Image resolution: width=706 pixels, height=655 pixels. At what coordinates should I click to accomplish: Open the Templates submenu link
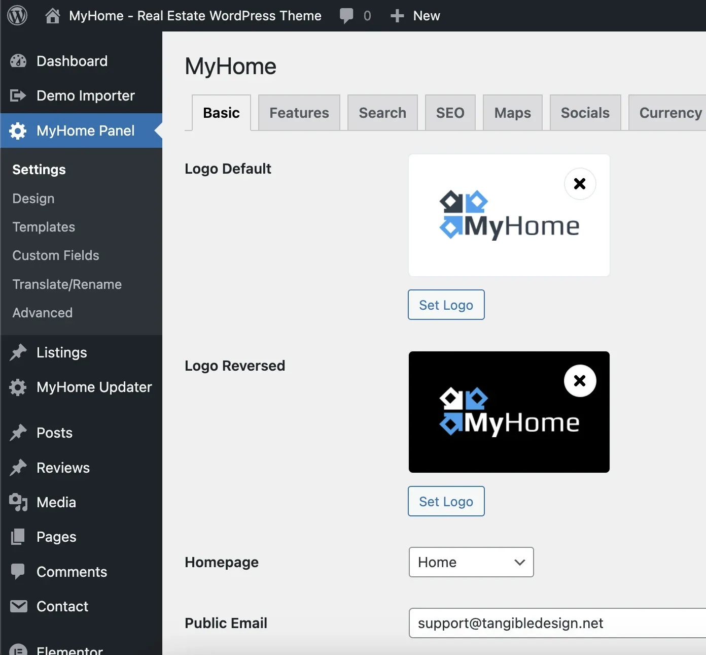point(44,227)
